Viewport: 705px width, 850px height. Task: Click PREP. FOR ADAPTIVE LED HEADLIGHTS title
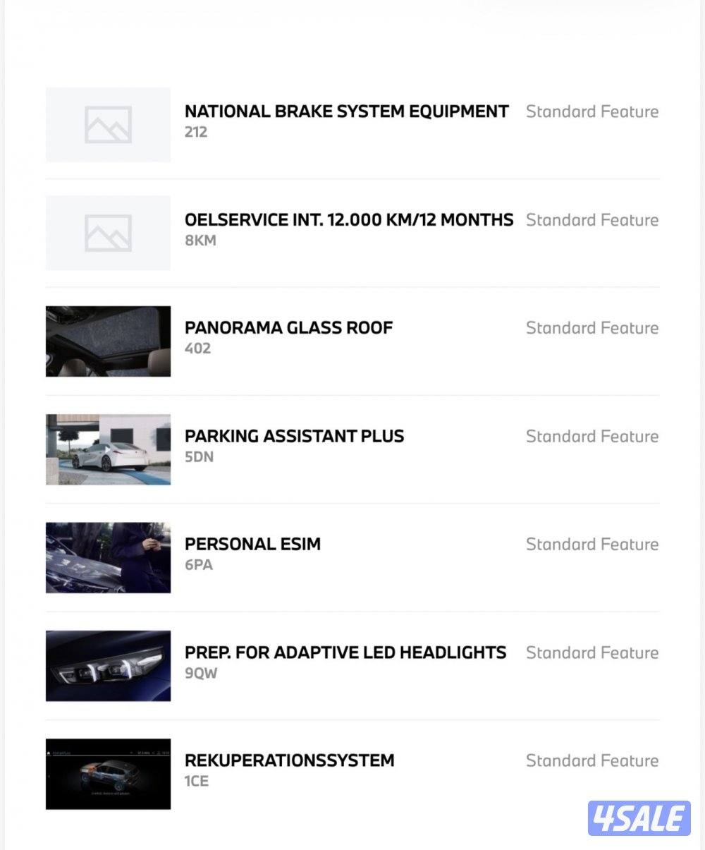coord(345,652)
